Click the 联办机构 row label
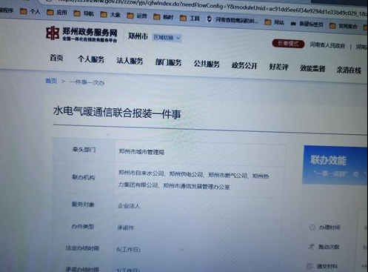Screen dimensions: 368x272 point(84,177)
